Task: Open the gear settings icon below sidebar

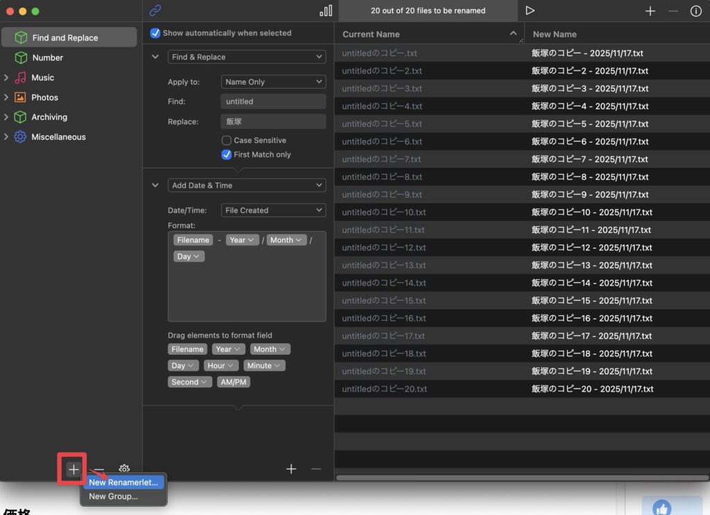Action: (124, 469)
